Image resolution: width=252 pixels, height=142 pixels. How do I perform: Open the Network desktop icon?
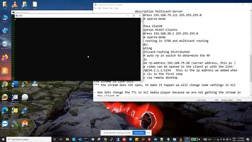5,32
